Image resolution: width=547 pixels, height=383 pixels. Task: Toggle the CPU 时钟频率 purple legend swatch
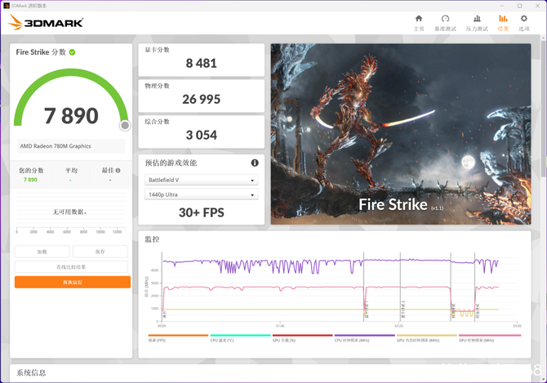[364, 336]
